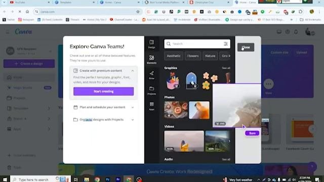
Task: Pick the orange flowers graphic
Action: pos(210,81)
